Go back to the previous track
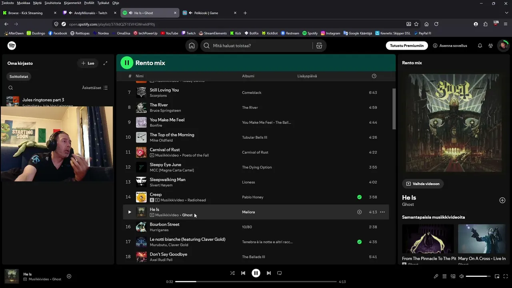512x288 pixels. (x=243, y=273)
